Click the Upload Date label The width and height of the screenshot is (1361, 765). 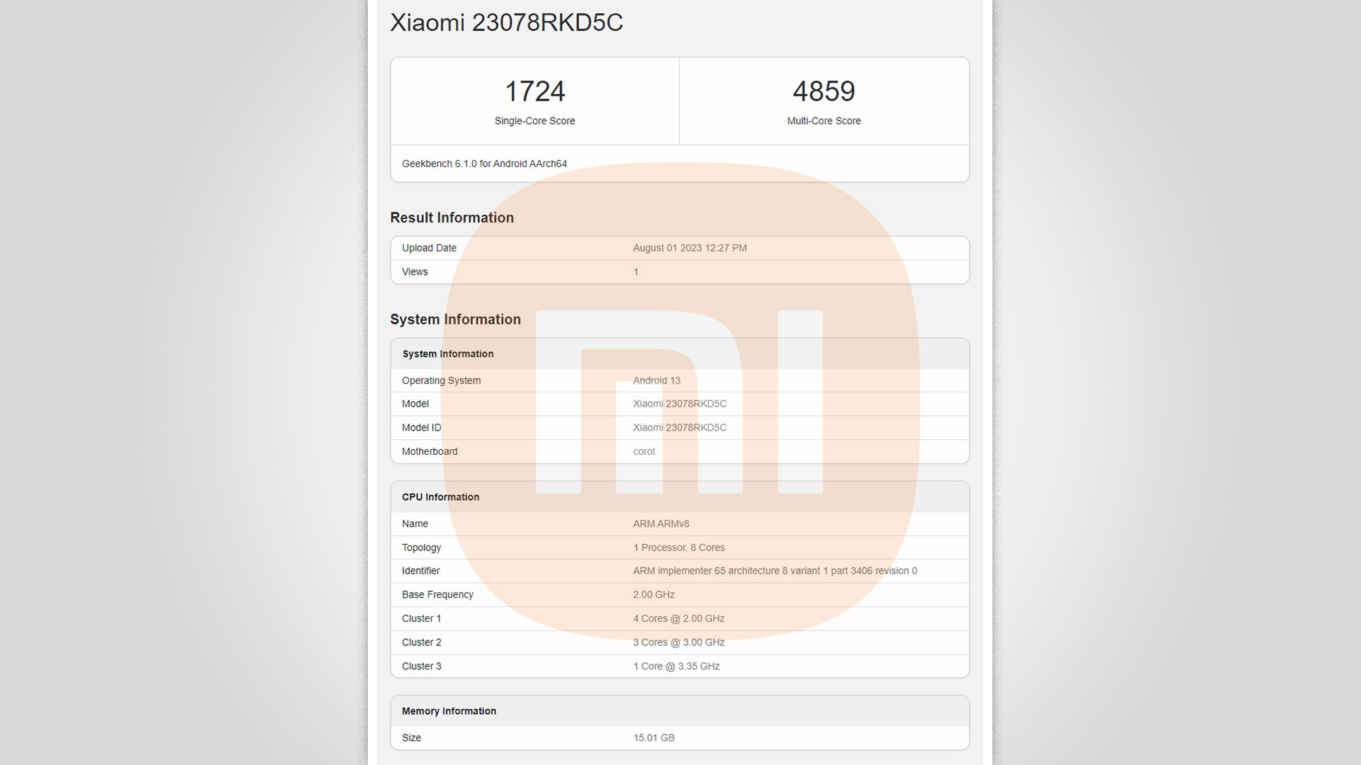click(429, 248)
